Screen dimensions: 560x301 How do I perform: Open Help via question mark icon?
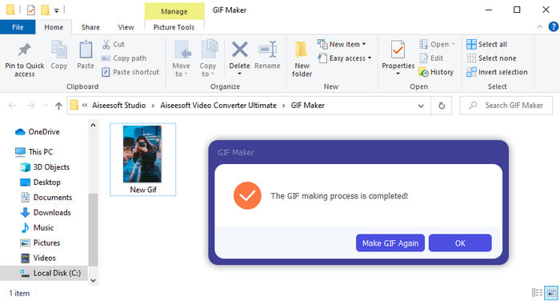(554, 26)
